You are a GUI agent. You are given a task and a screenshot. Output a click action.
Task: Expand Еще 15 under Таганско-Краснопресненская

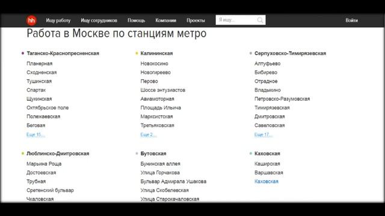tap(35, 134)
